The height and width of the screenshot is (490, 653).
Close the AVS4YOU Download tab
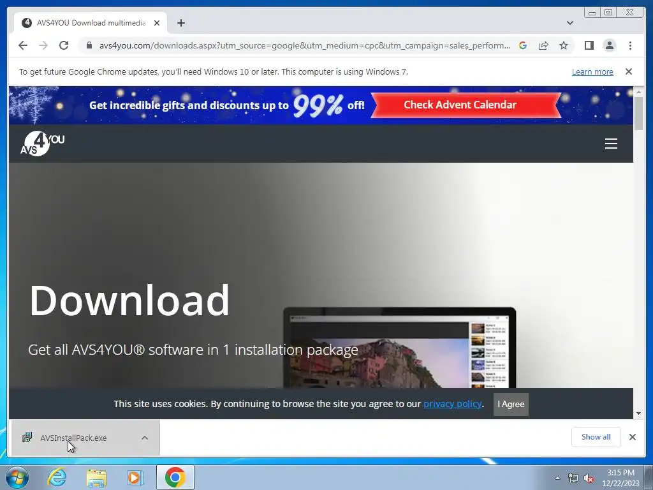tap(157, 23)
